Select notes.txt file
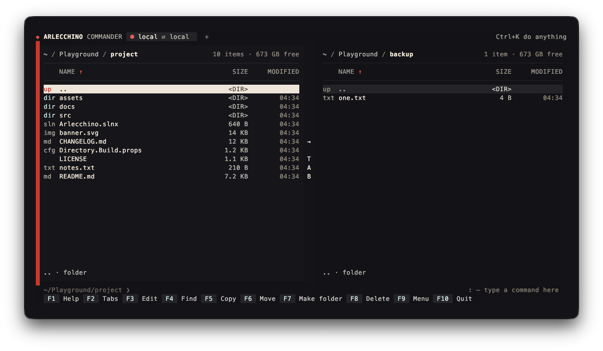 (171, 168)
